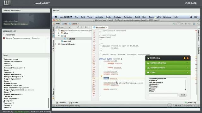
Task: Collapse the Chat section in ClickMeeting
Action: 168,73
